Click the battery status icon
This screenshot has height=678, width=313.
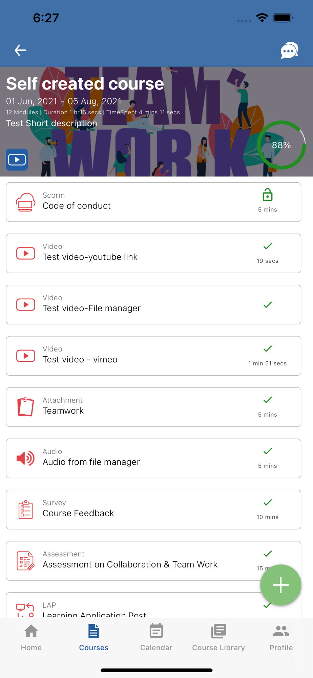click(283, 18)
